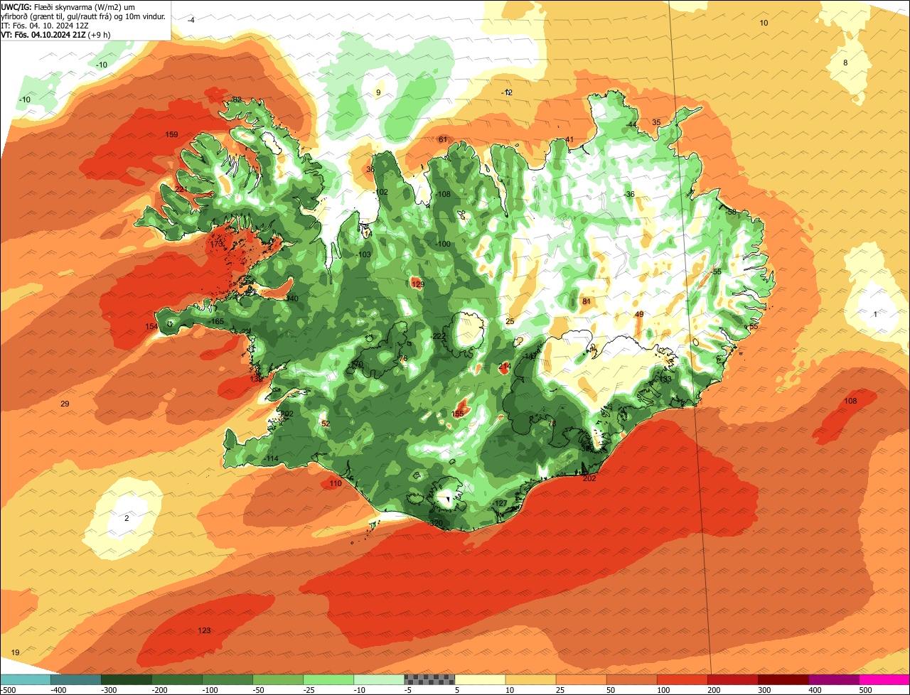Click the map value '9' in the northern sea

click(378, 92)
